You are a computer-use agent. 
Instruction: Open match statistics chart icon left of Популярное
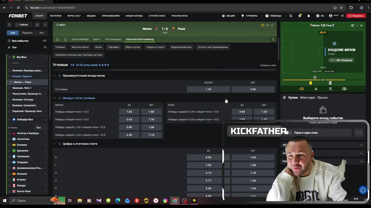pyautogui.click(x=57, y=39)
